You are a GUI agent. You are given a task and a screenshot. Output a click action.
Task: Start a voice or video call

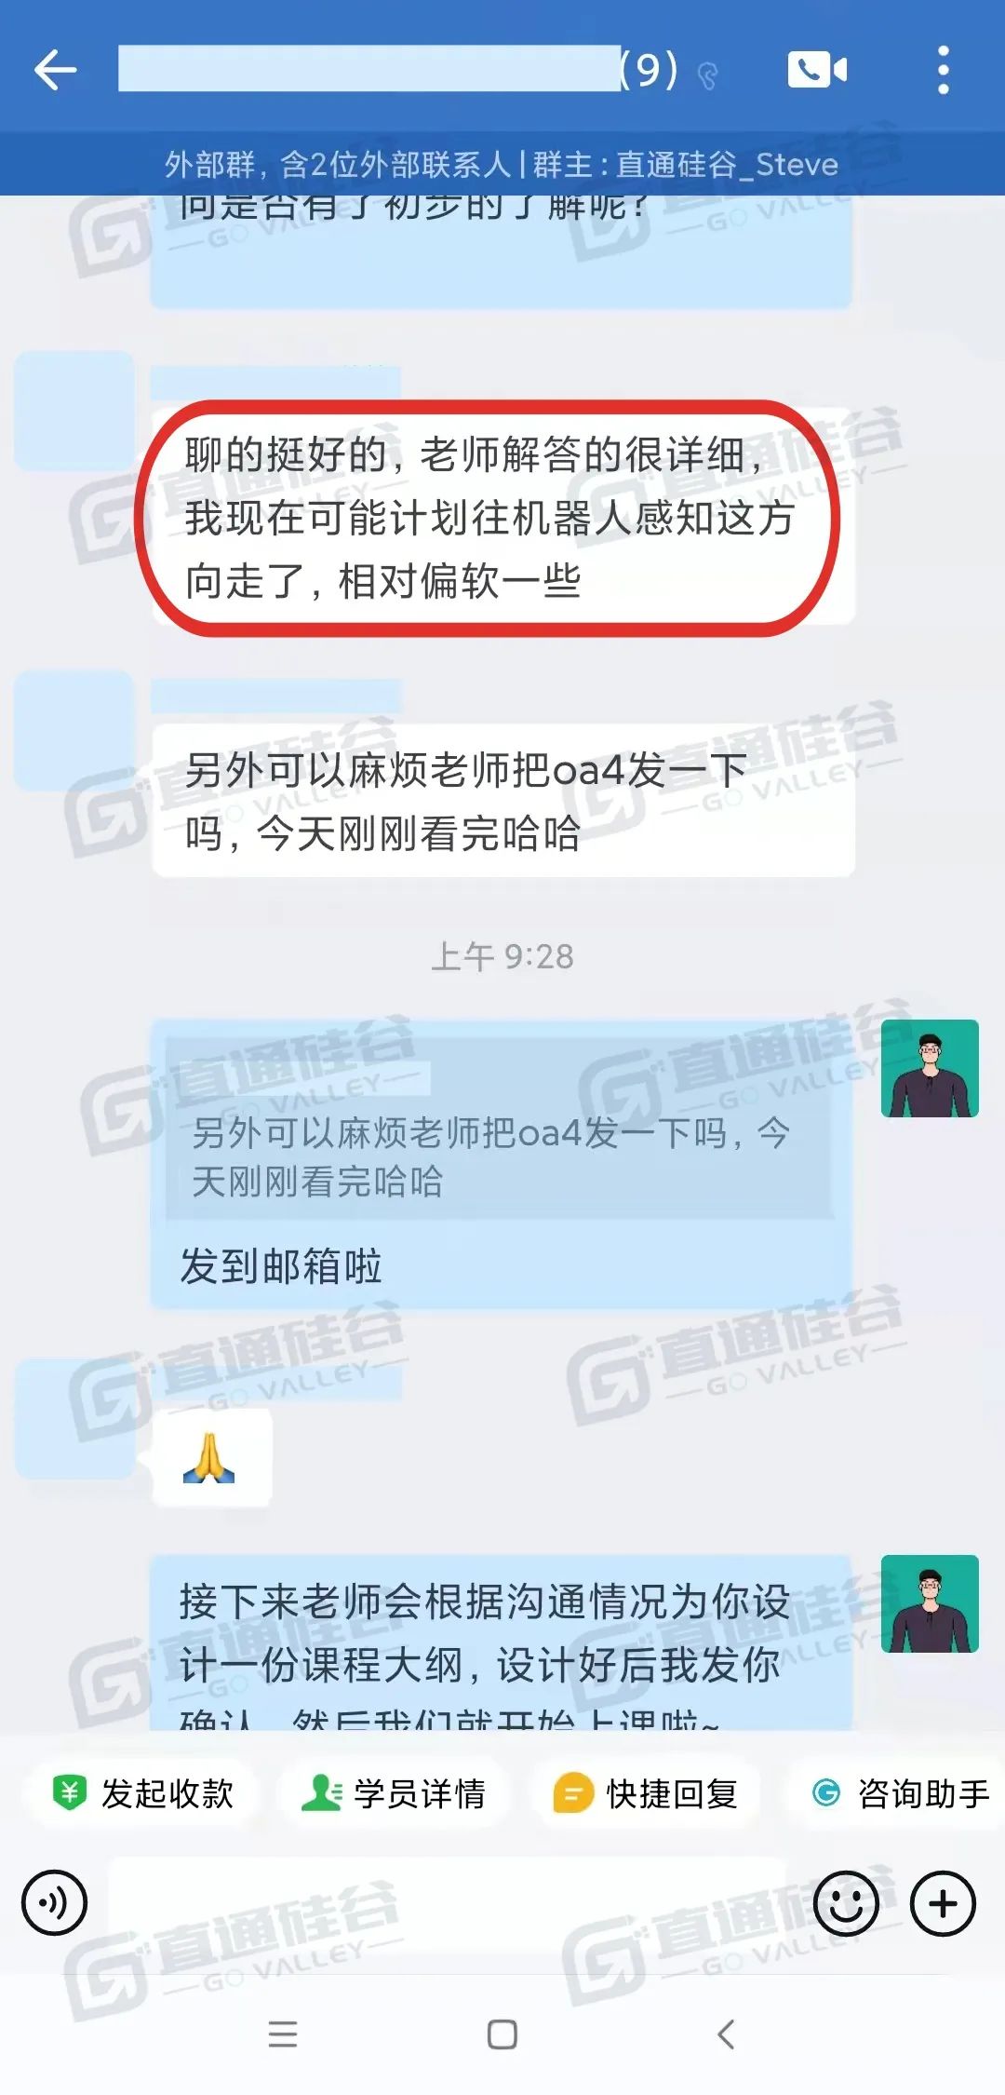click(817, 70)
